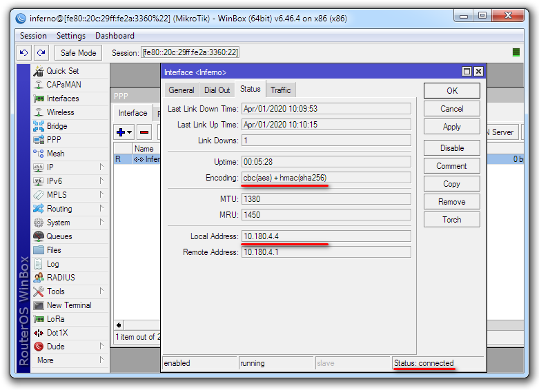Click the Remote Address field

[326, 252]
